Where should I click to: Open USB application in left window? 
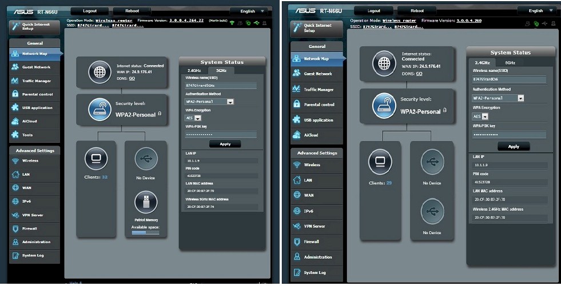click(35, 108)
